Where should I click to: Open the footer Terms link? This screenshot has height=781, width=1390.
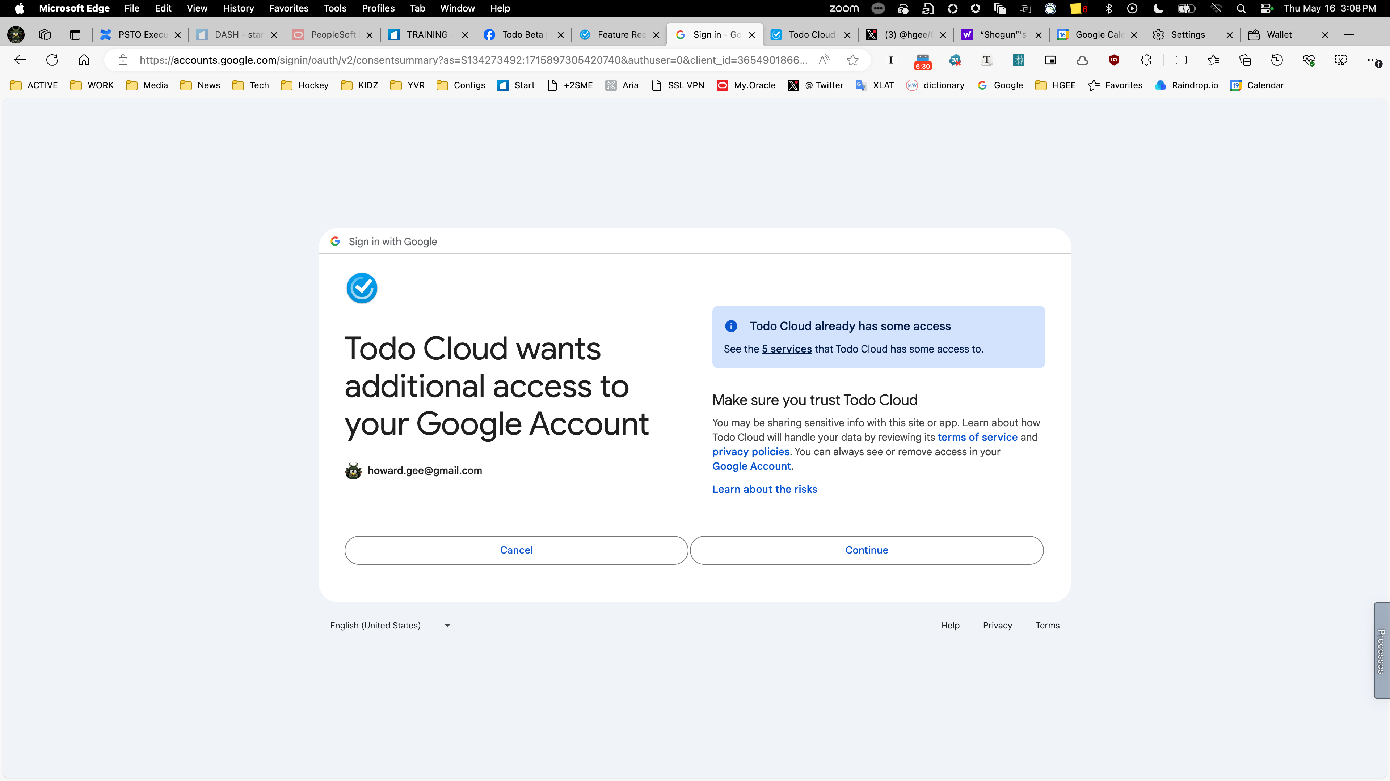(1047, 625)
